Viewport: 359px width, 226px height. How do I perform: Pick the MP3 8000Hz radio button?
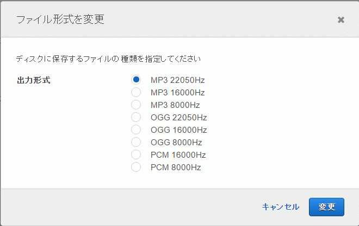136,105
